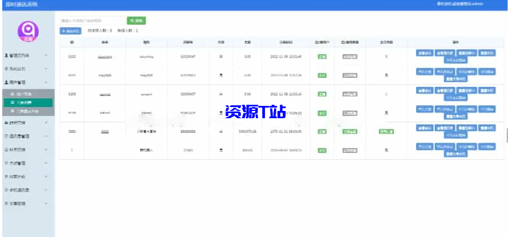Click the admin user icon in the top header

(439, 4)
